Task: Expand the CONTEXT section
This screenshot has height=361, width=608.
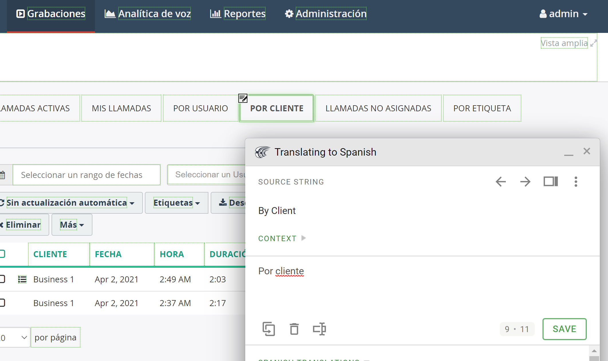Action: (282, 238)
